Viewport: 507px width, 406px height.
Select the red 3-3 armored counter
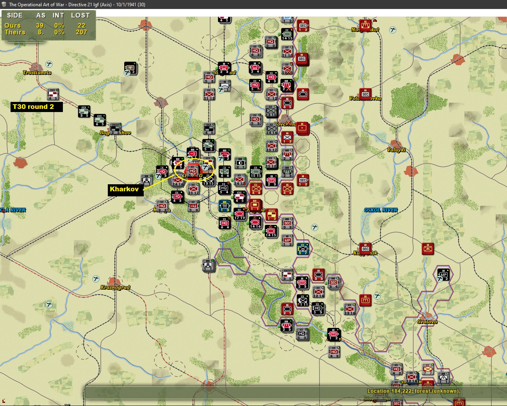point(318,275)
